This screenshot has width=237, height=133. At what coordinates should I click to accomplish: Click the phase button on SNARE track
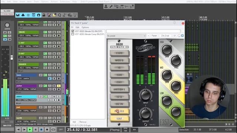50,35
